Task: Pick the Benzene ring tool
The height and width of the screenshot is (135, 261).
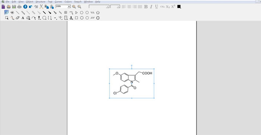Action: click(x=98, y=18)
